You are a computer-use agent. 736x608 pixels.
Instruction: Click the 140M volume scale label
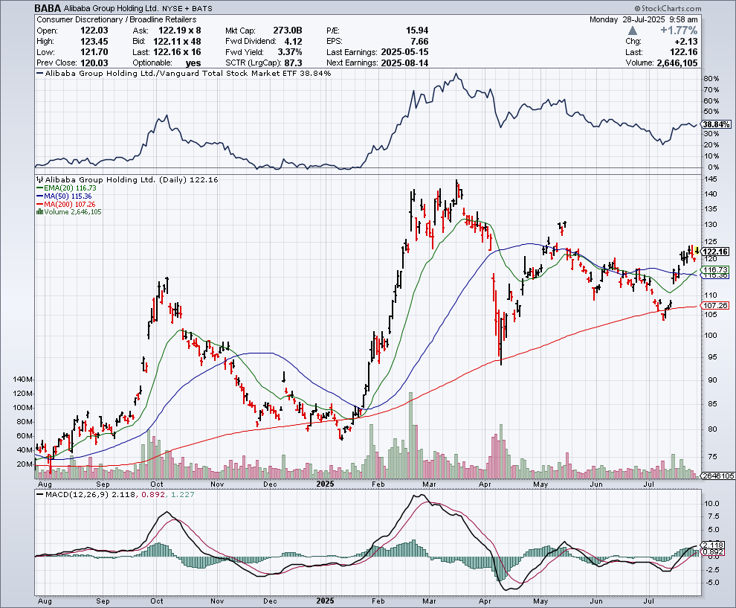23,380
